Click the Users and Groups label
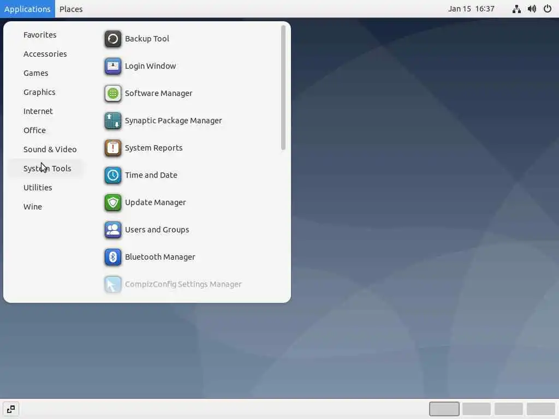Screen dimensions: 559x419 click(157, 230)
